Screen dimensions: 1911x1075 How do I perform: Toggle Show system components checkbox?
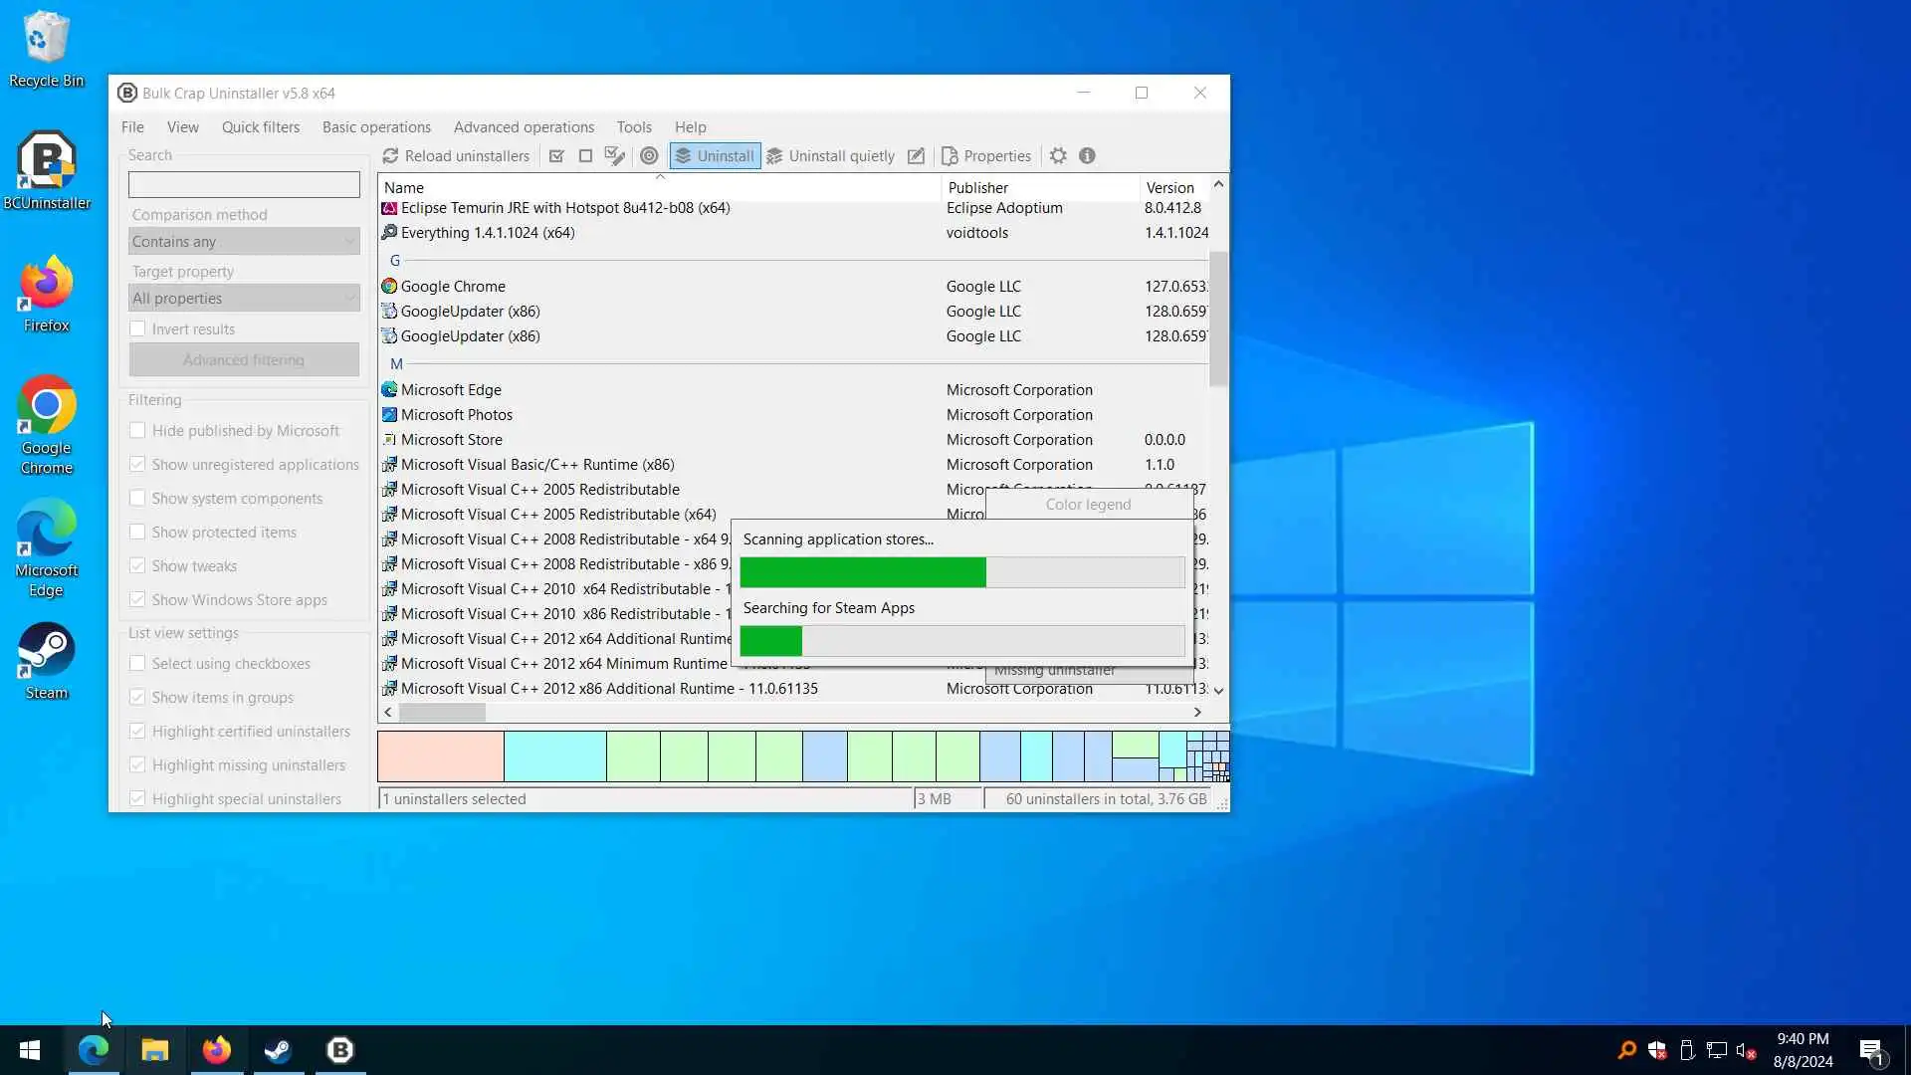pyautogui.click(x=137, y=499)
